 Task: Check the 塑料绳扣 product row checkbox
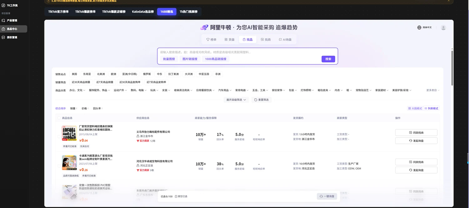59,137
